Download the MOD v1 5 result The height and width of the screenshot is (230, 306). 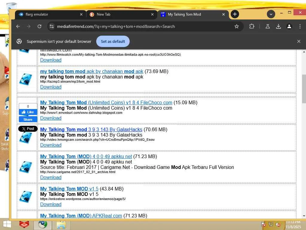pos(51,204)
